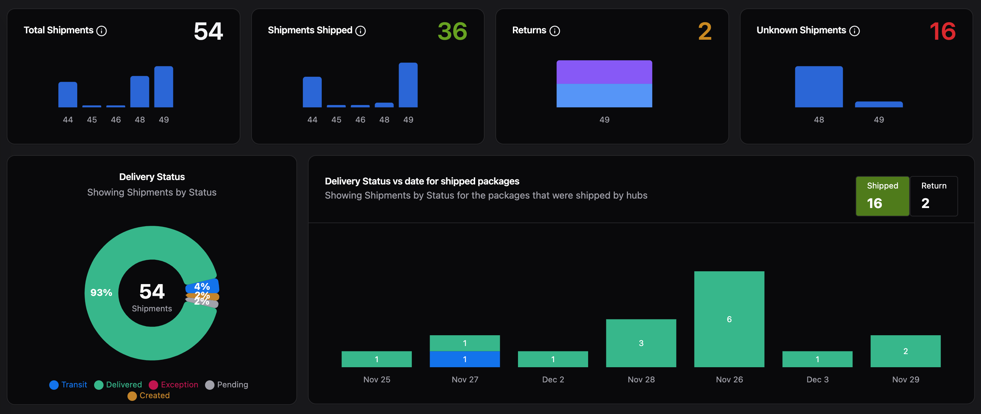The width and height of the screenshot is (981, 414).
Task: Click the blue Transit legend dot
Action: (x=54, y=385)
